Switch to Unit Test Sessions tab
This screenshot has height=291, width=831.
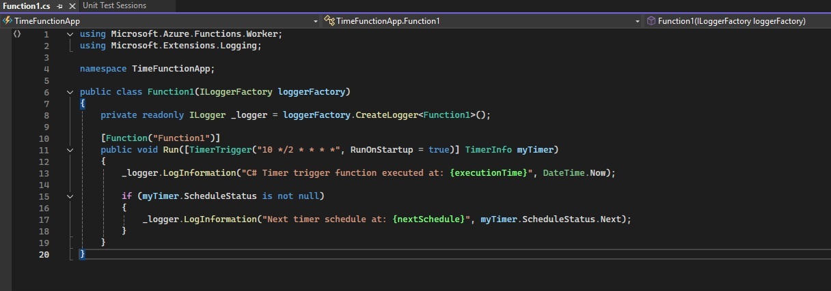click(x=114, y=5)
